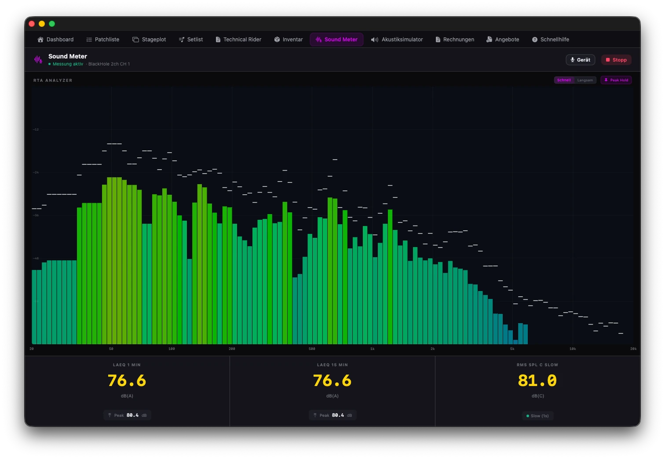Click the Schnellhilfe question mark icon
Screen dimensions: 665x459
[x=535, y=40]
